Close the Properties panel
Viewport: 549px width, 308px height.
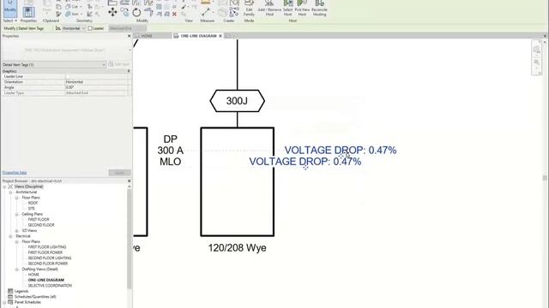tap(129, 36)
